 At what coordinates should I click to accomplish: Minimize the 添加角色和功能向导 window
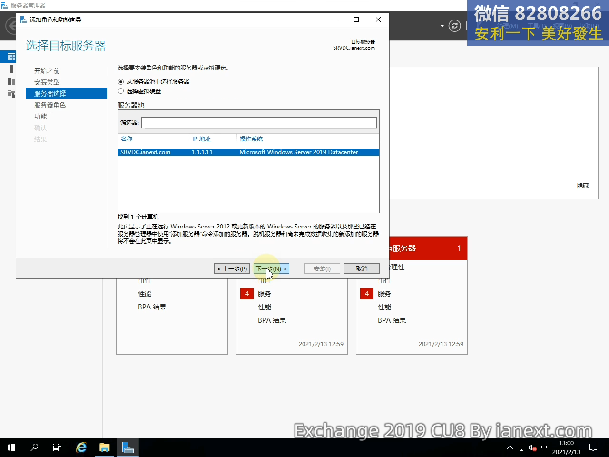(335, 20)
